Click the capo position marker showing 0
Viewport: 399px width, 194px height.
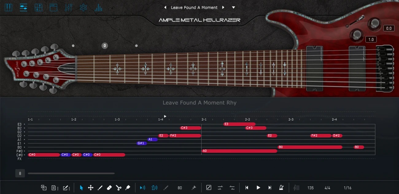(x=105, y=46)
